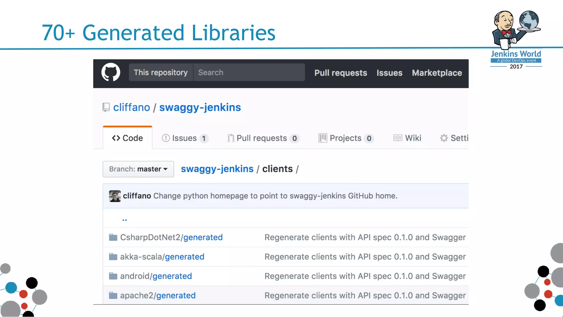Open the Change python homepage commit message
The image size is (563, 317).
pyautogui.click(x=275, y=196)
